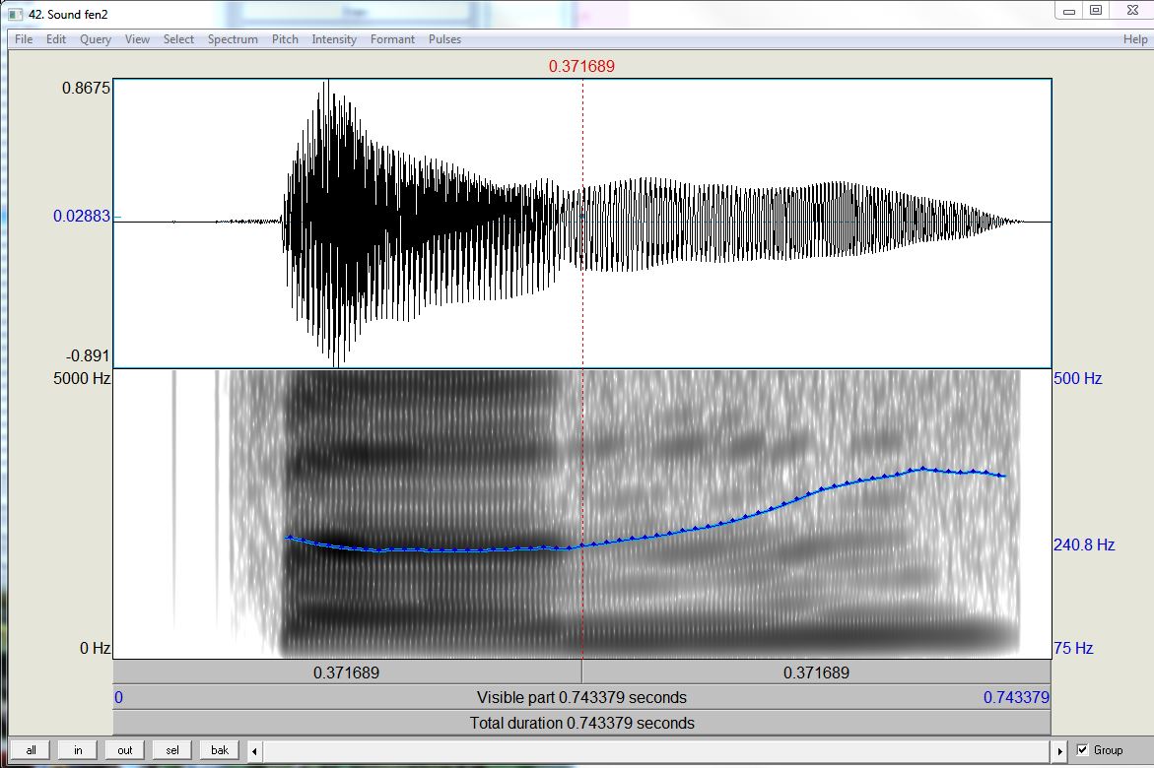This screenshot has width=1154, height=768.
Task: Click the window end time 0.743379
Action: coord(1016,697)
